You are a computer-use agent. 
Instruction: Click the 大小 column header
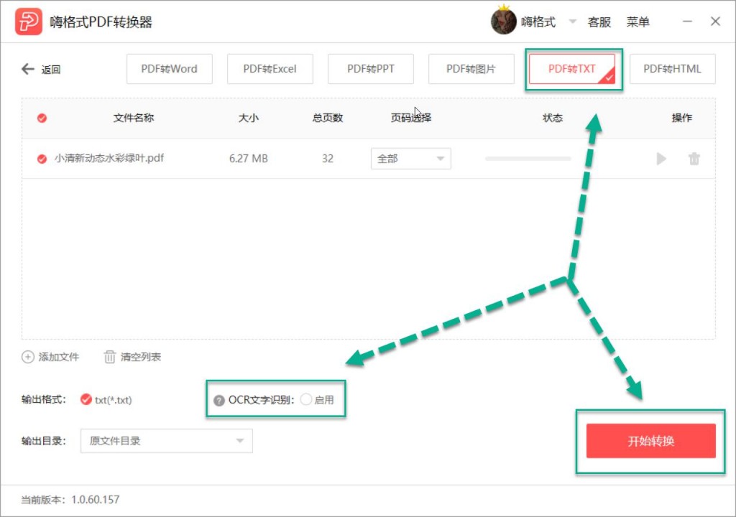pyautogui.click(x=248, y=118)
